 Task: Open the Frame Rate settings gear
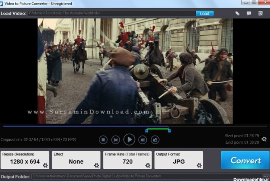(x=148, y=165)
